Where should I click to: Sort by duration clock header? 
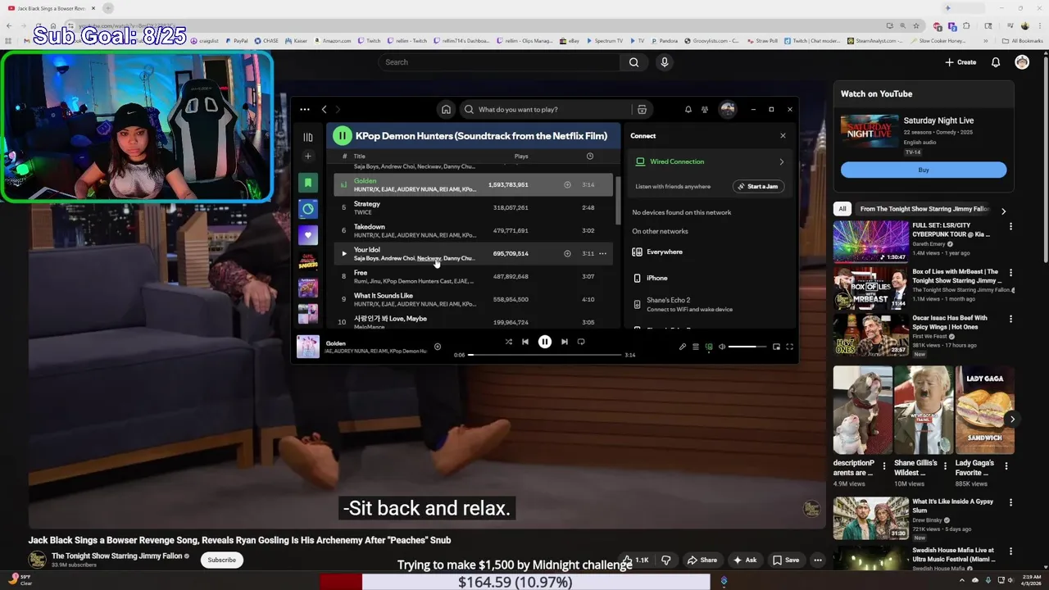(x=590, y=156)
